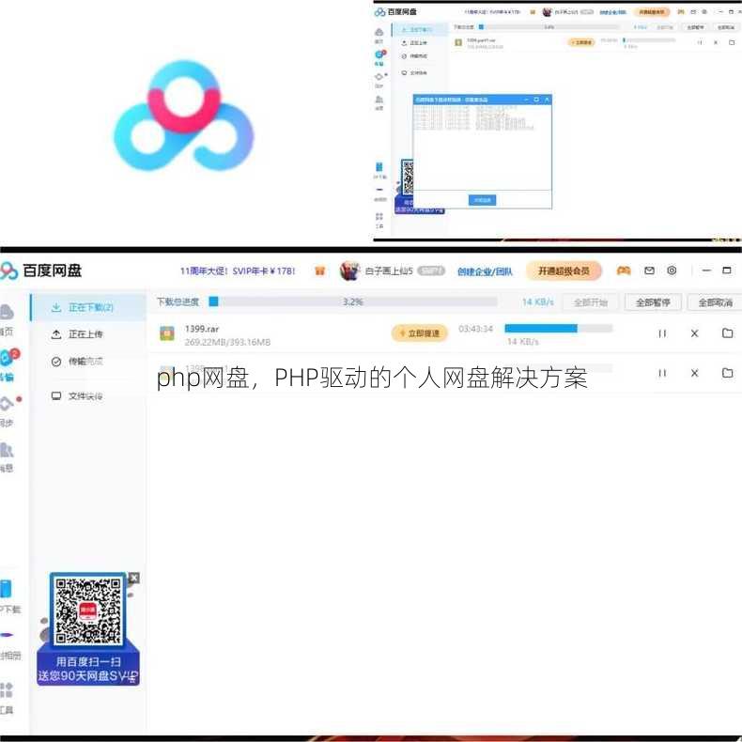The image size is (742, 742).
Task: Click the grey SVIP badge beside the username
Action: point(431,271)
